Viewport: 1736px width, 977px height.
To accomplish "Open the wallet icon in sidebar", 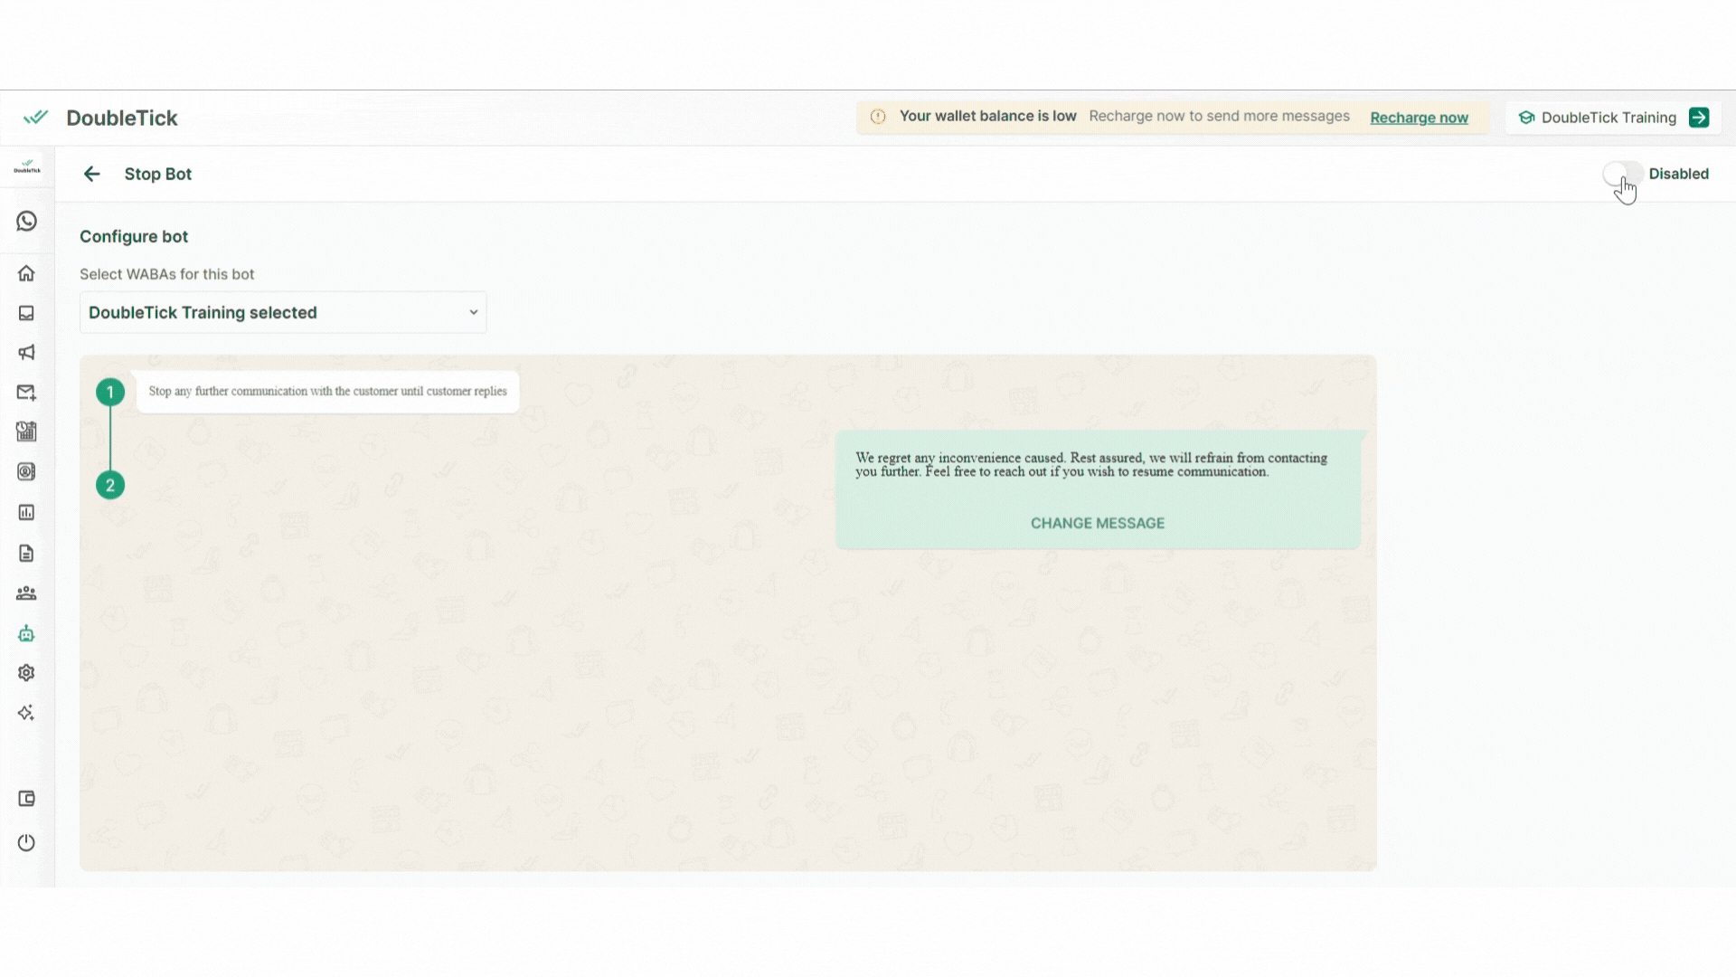I will click(x=26, y=799).
